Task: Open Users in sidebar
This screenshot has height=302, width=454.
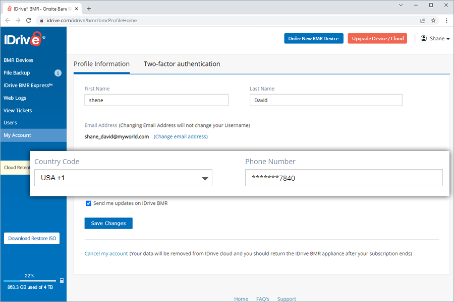Action: click(10, 122)
